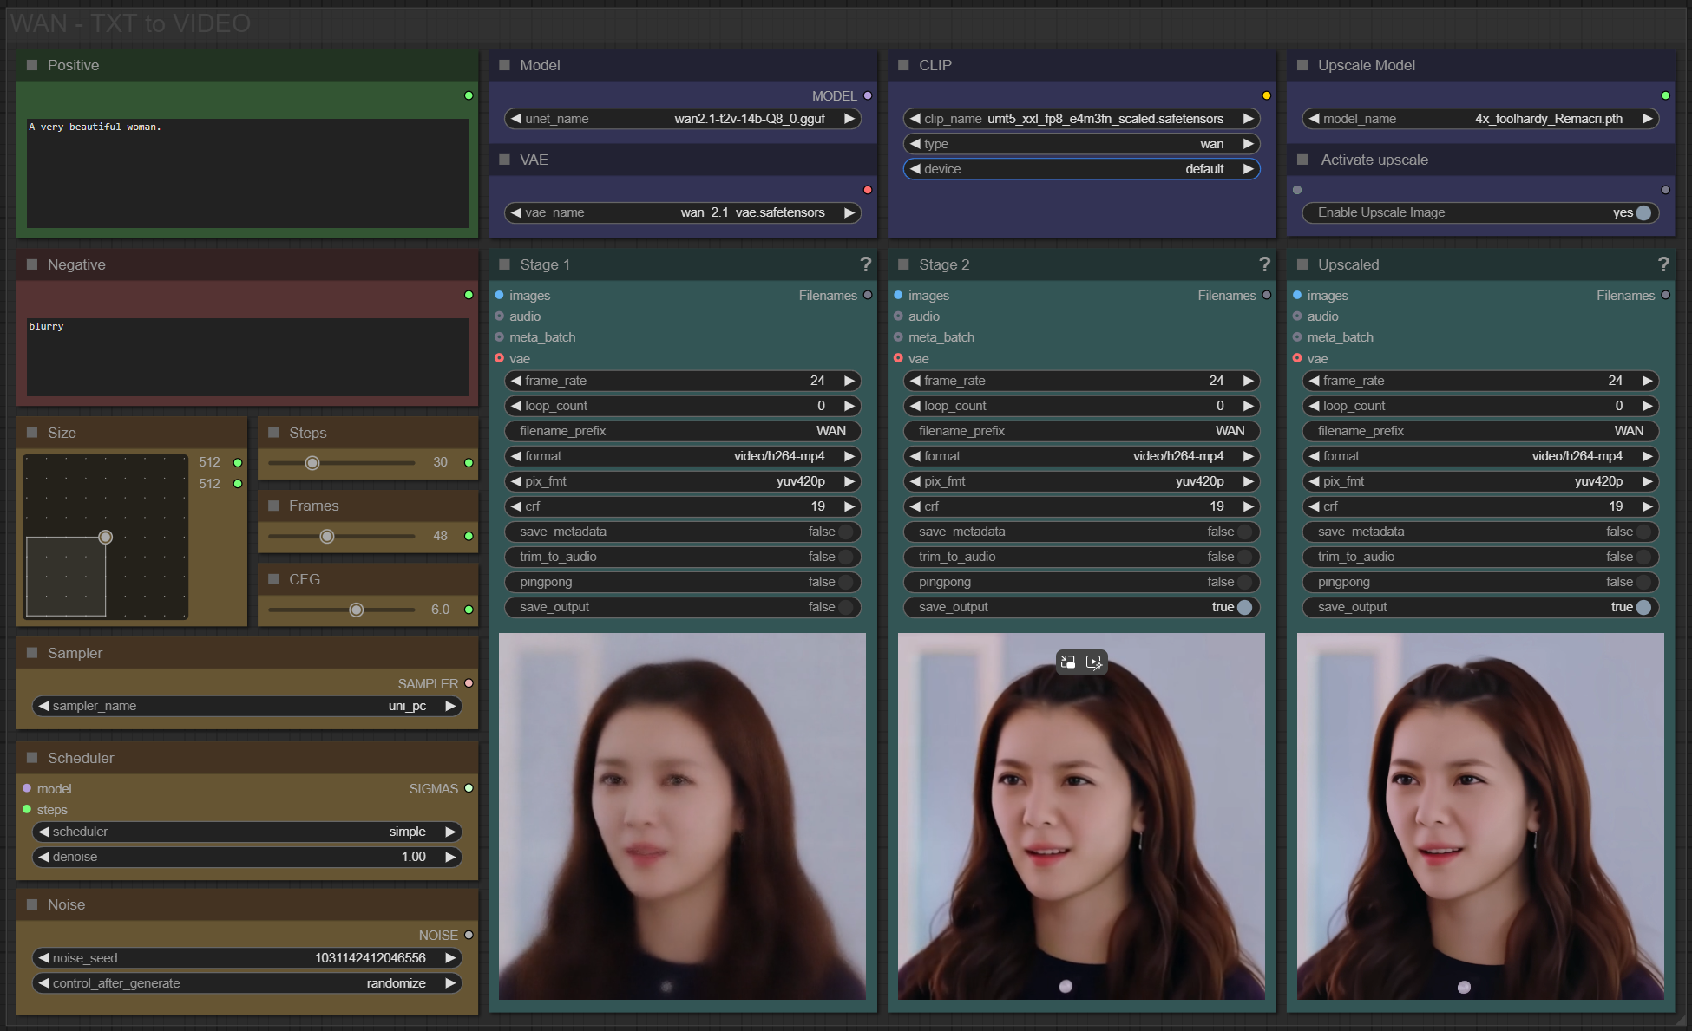Click the CFG slider handle
Image resolution: width=1692 pixels, height=1031 pixels.
coord(356,610)
